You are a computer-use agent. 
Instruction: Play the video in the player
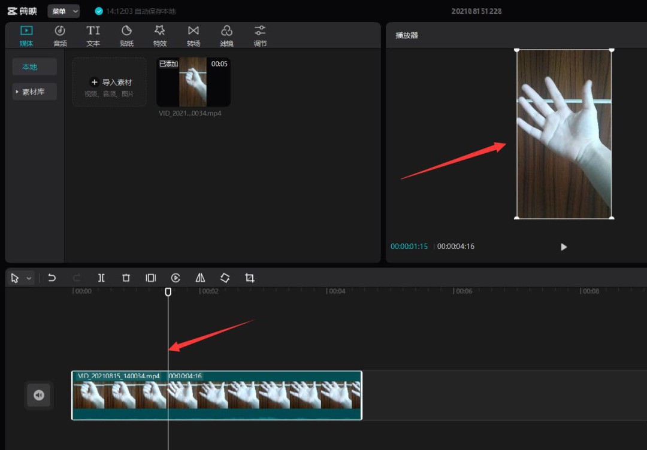563,247
